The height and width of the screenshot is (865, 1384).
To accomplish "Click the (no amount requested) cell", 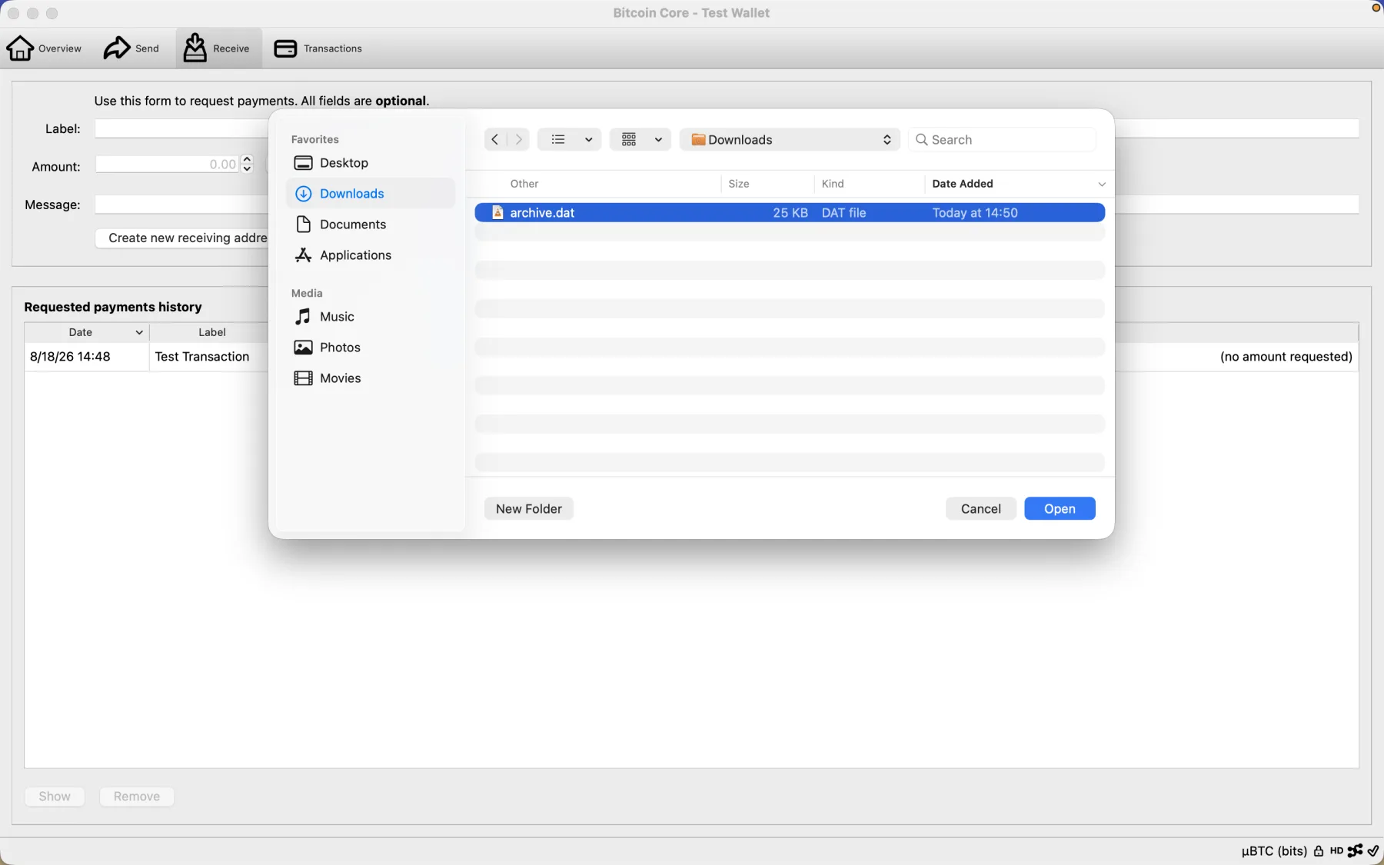I will pyautogui.click(x=1286, y=357).
